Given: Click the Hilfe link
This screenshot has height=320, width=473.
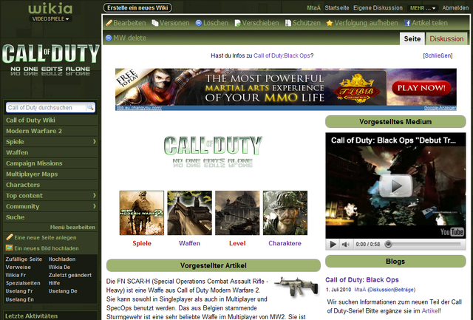Looking at the screenshot, I should click(x=54, y=283).
